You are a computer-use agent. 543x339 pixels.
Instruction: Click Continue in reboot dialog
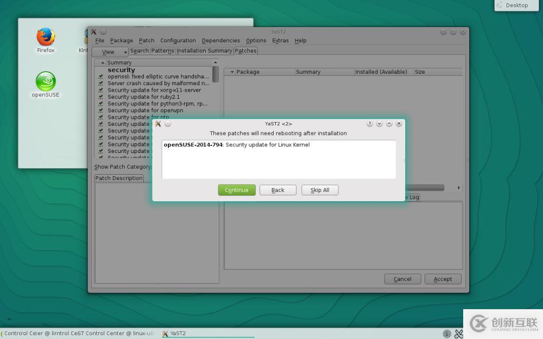point(237,190)
